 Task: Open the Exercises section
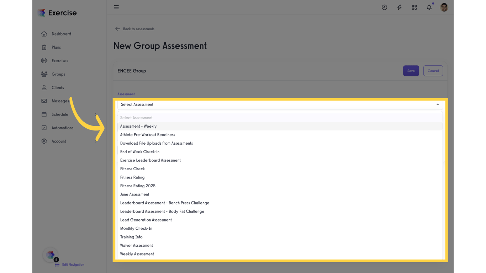pyautogui.click(x=60, y=61)
